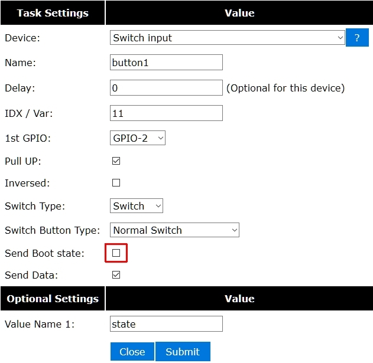Click the 'Inversed:' label
The width and height of the screenshot is (373, 363).
click(x=27, y=183)
